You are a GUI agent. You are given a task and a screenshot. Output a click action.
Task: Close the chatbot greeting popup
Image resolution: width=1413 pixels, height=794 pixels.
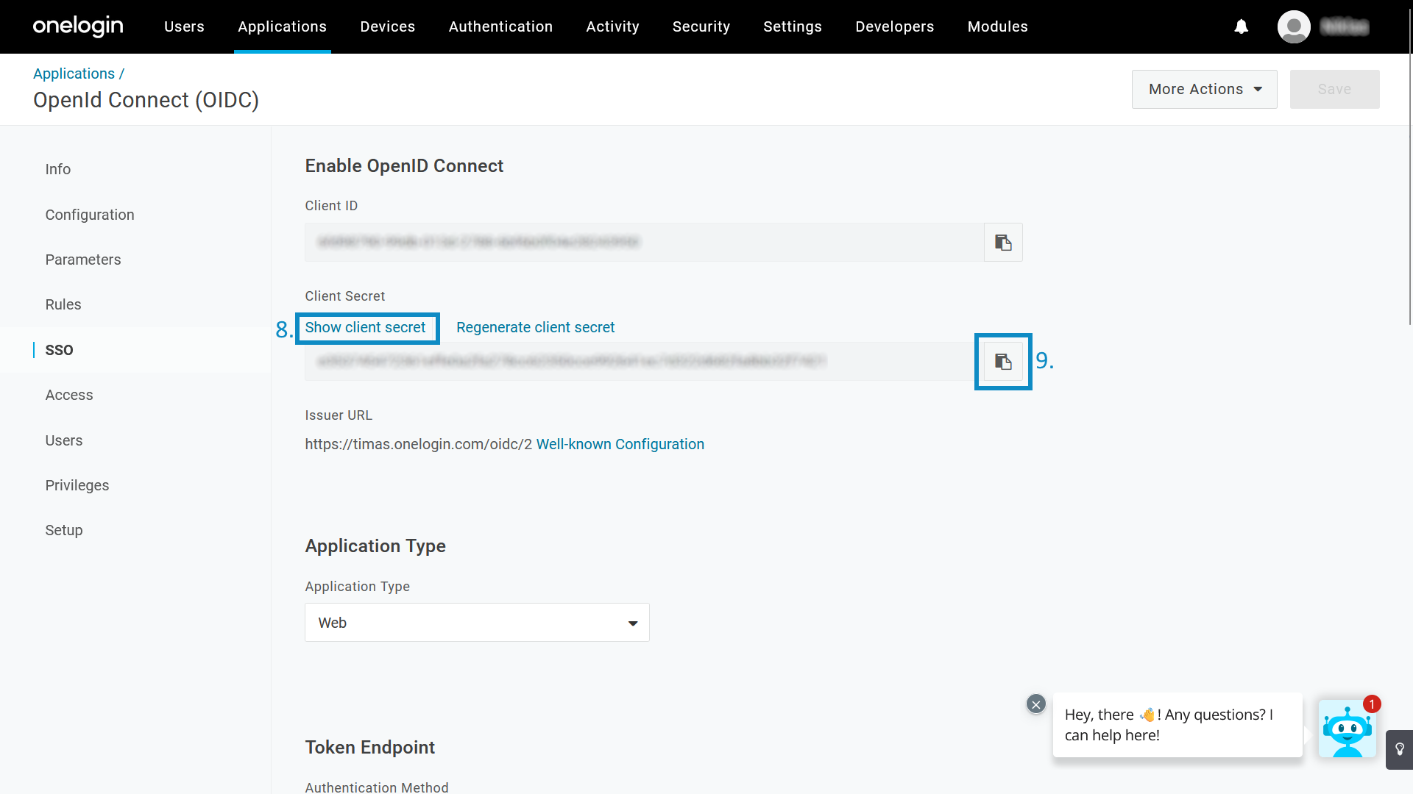pos(1035,704)
